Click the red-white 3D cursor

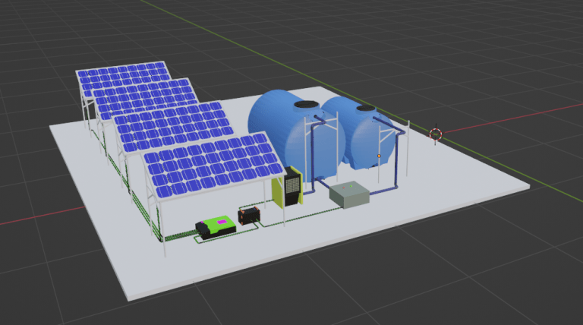click(x=436, y=134)
